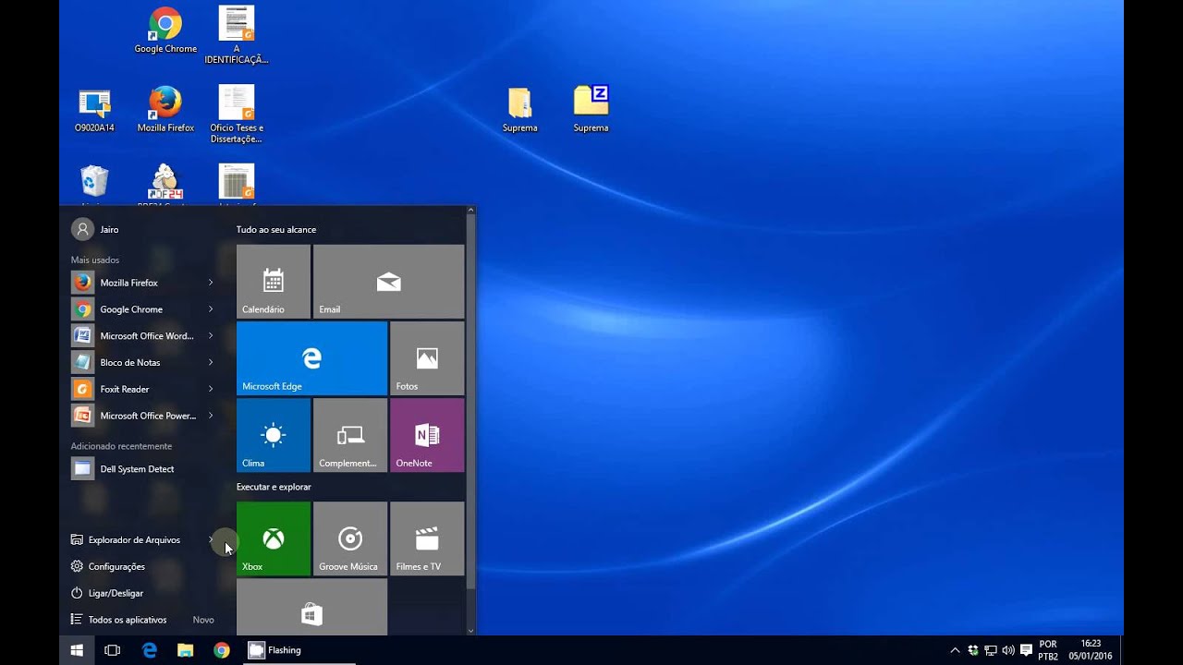Expand Microsoft Office Word jump list arrow
The width and height of the screenshot is (1183, 665).
pos(211,336)
